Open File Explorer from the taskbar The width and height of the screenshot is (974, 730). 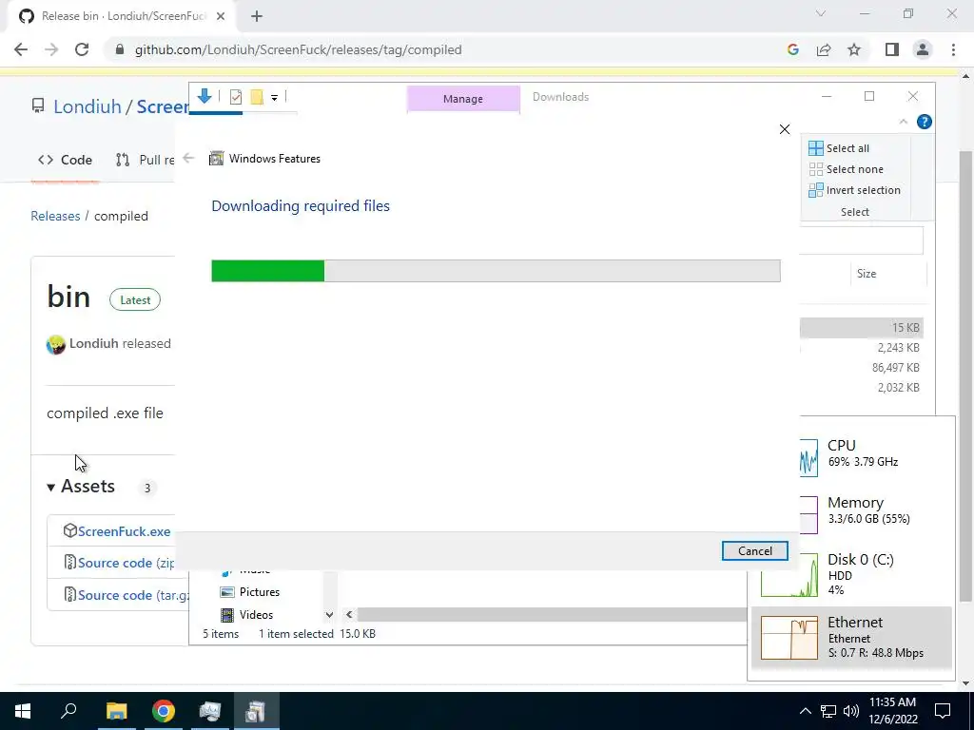tap(116, 711)
